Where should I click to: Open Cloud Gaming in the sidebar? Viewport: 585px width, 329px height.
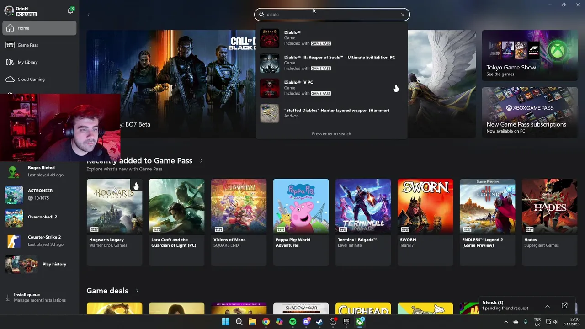[39, 79]
